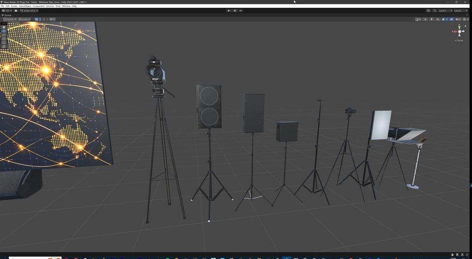Open the Tools menu
This screenshot has width=472, height=259.
tap(58, 6)
